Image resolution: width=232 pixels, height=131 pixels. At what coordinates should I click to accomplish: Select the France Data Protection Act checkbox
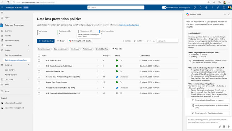[x=39, y=82]
